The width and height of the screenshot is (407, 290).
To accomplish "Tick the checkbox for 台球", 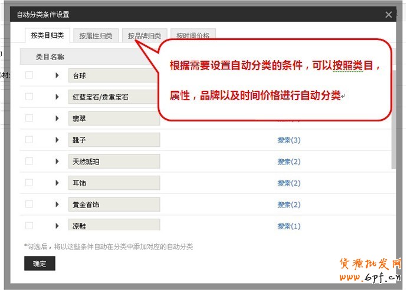I will [x=29, y=75].
